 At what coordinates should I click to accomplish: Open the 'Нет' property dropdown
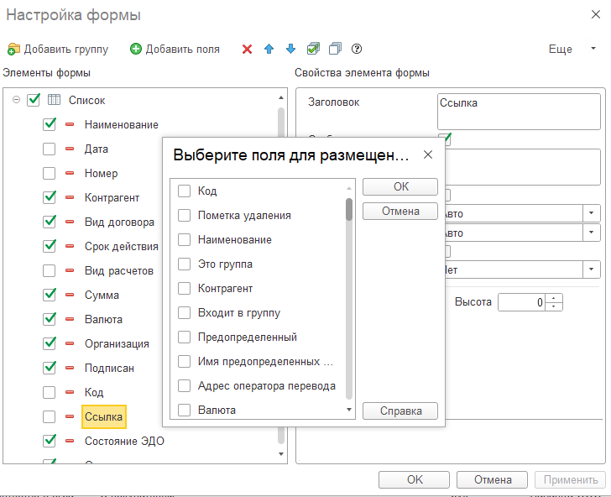pos(591,269)
